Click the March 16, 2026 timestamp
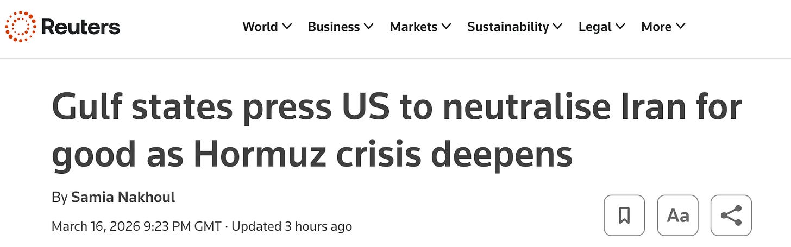This screenshot has width=791, height=247. point(136,226)
